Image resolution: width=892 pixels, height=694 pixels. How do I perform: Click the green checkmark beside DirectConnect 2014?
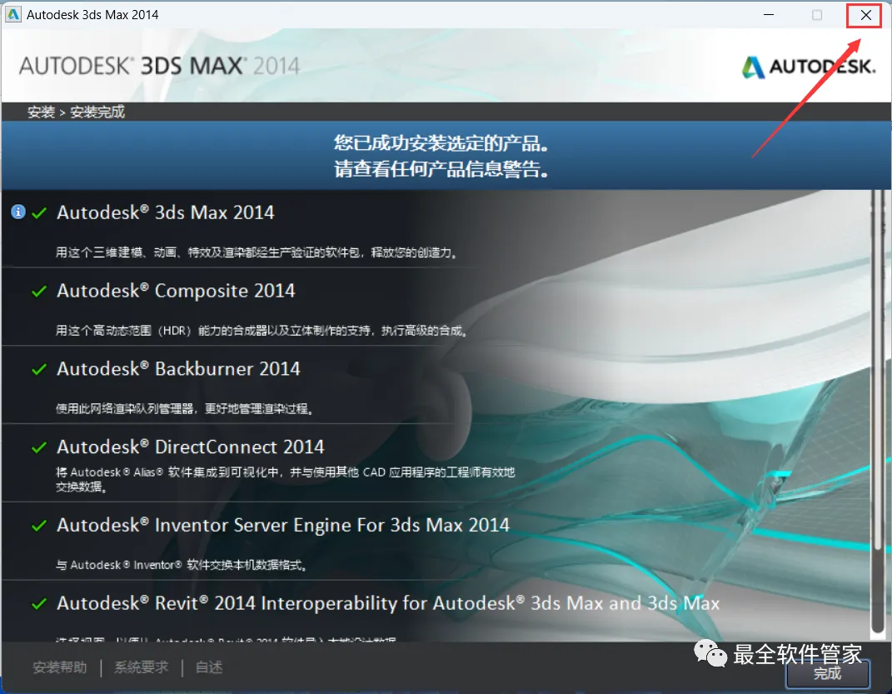click(x=39, y=447)
